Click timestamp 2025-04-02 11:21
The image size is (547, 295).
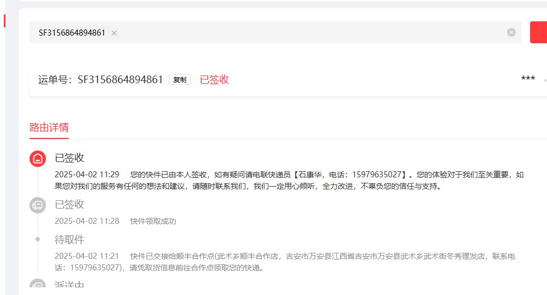87,256
